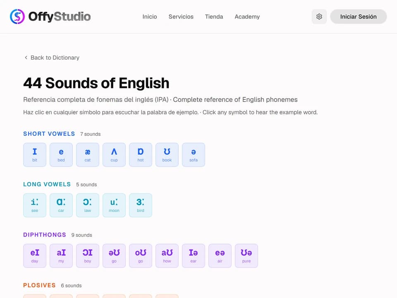Play the ʌ 'cup' sound tile

coord(114,155)
